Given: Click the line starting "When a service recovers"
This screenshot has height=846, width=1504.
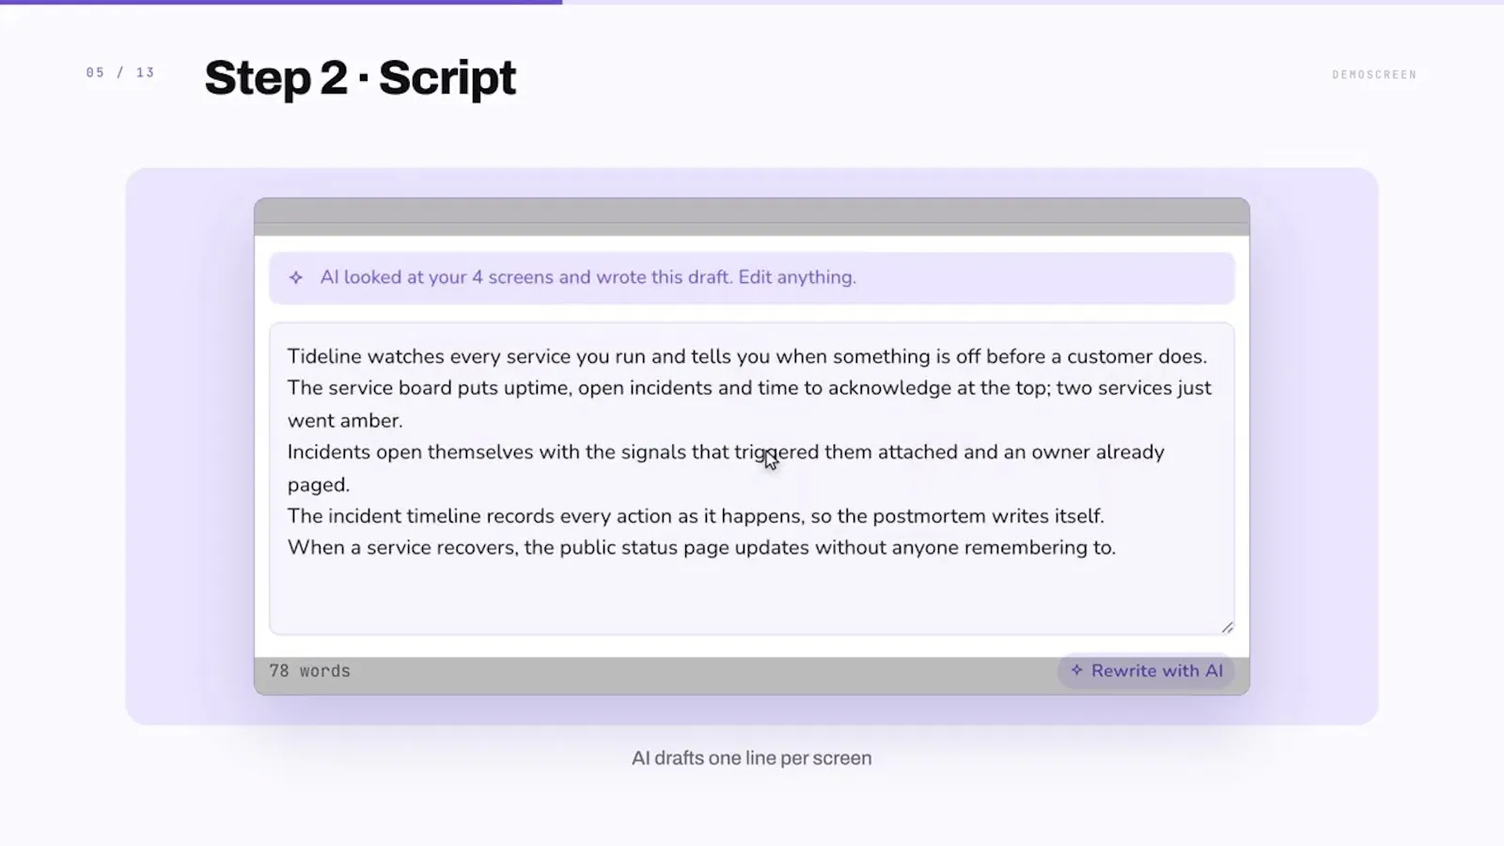Looking at the screenshot, I should coord(701,548).
